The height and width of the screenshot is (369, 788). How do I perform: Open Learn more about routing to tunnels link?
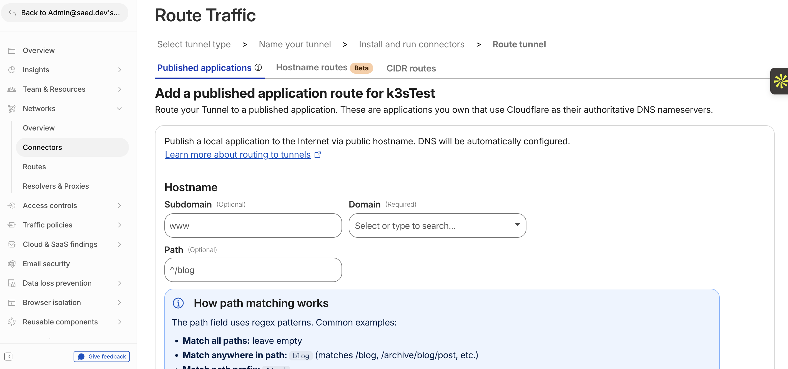tap(238, 155)
